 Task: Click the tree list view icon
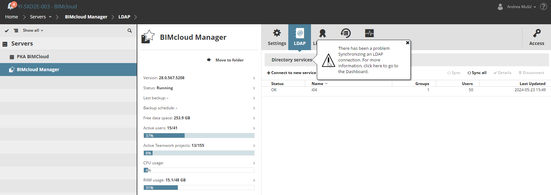[x=16, y=31]
